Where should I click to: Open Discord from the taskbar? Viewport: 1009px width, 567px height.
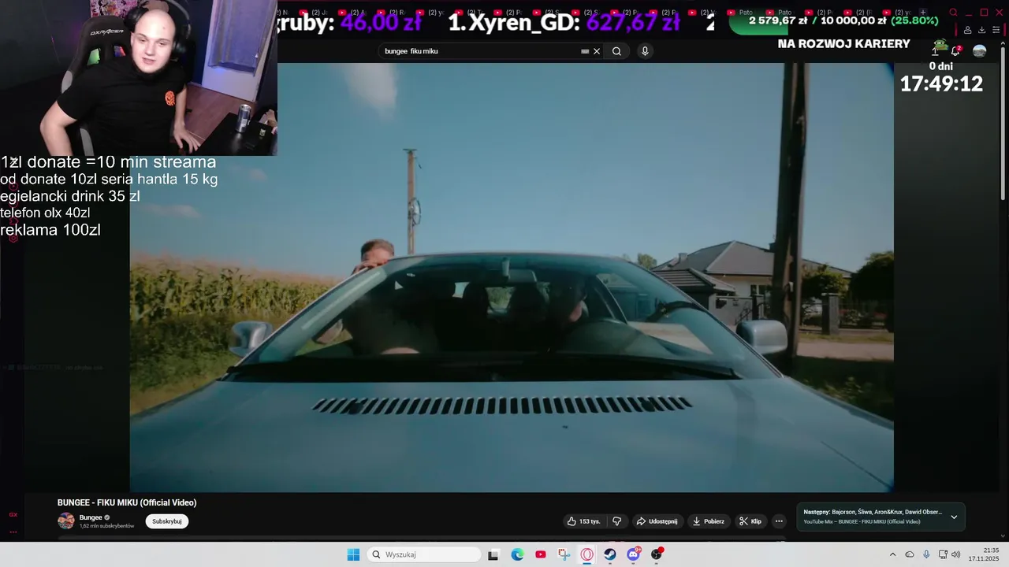634,554
